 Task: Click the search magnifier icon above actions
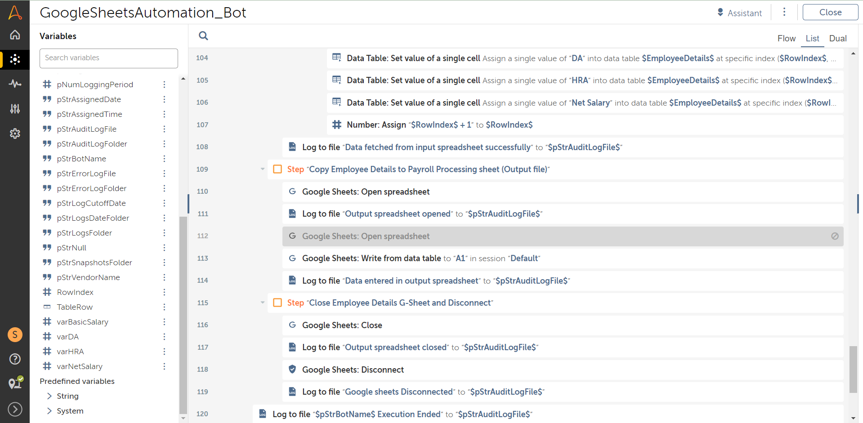pyautogui.click(x=203, y=36)
